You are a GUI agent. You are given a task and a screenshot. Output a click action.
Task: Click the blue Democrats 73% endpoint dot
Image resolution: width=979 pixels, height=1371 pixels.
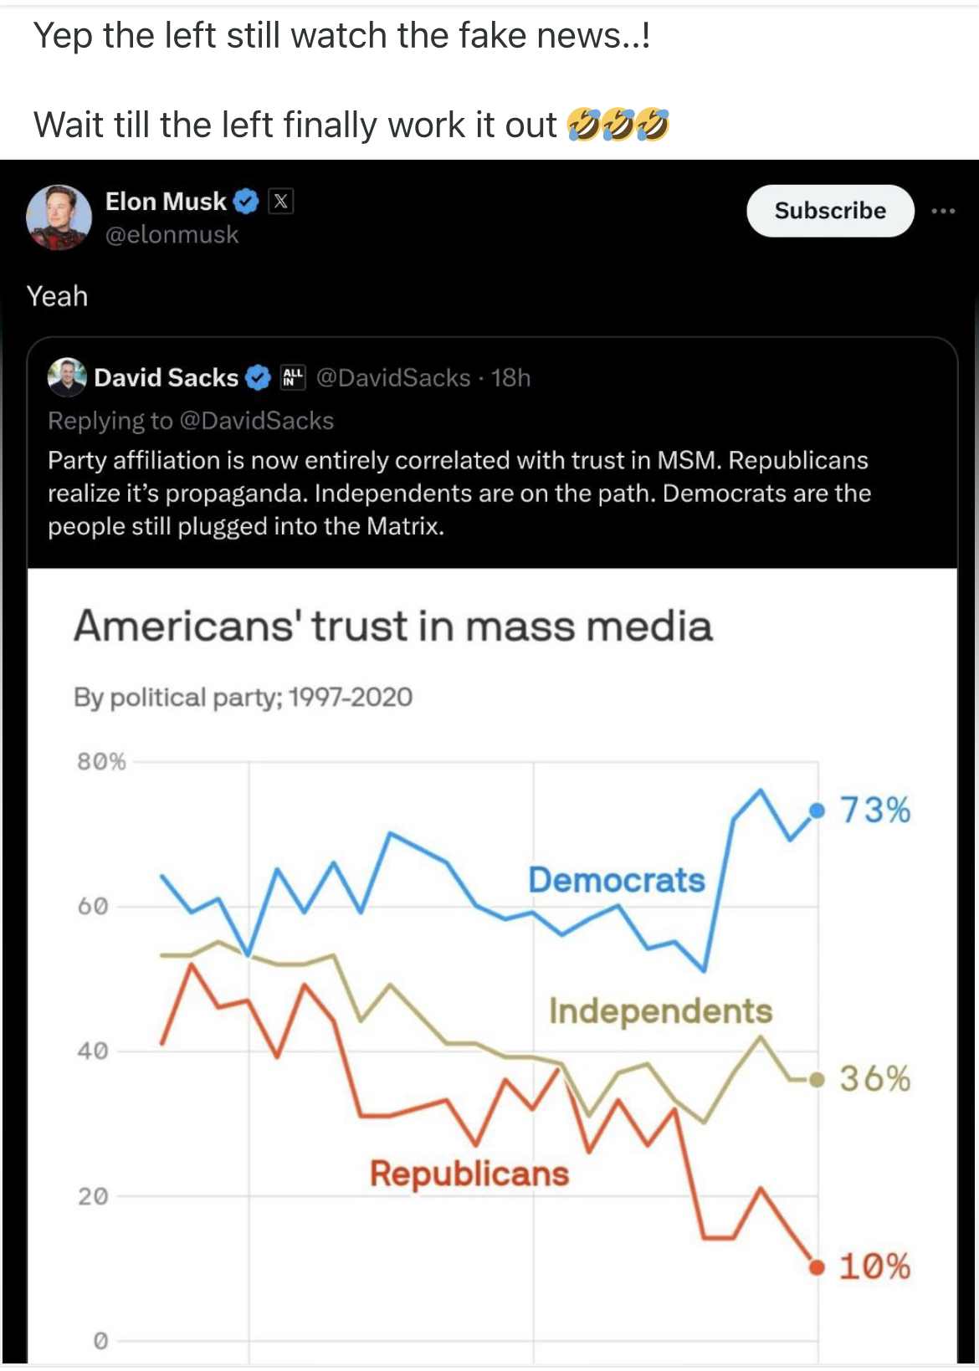tap(818, 810)
